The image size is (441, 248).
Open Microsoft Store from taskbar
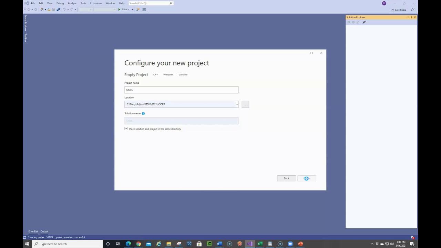[x=199, y=244]
